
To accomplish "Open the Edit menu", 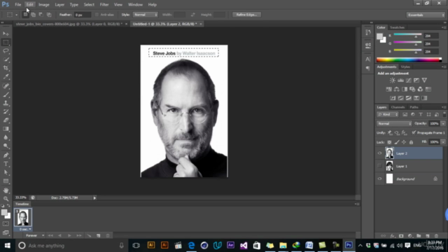I will pos(29,5).
